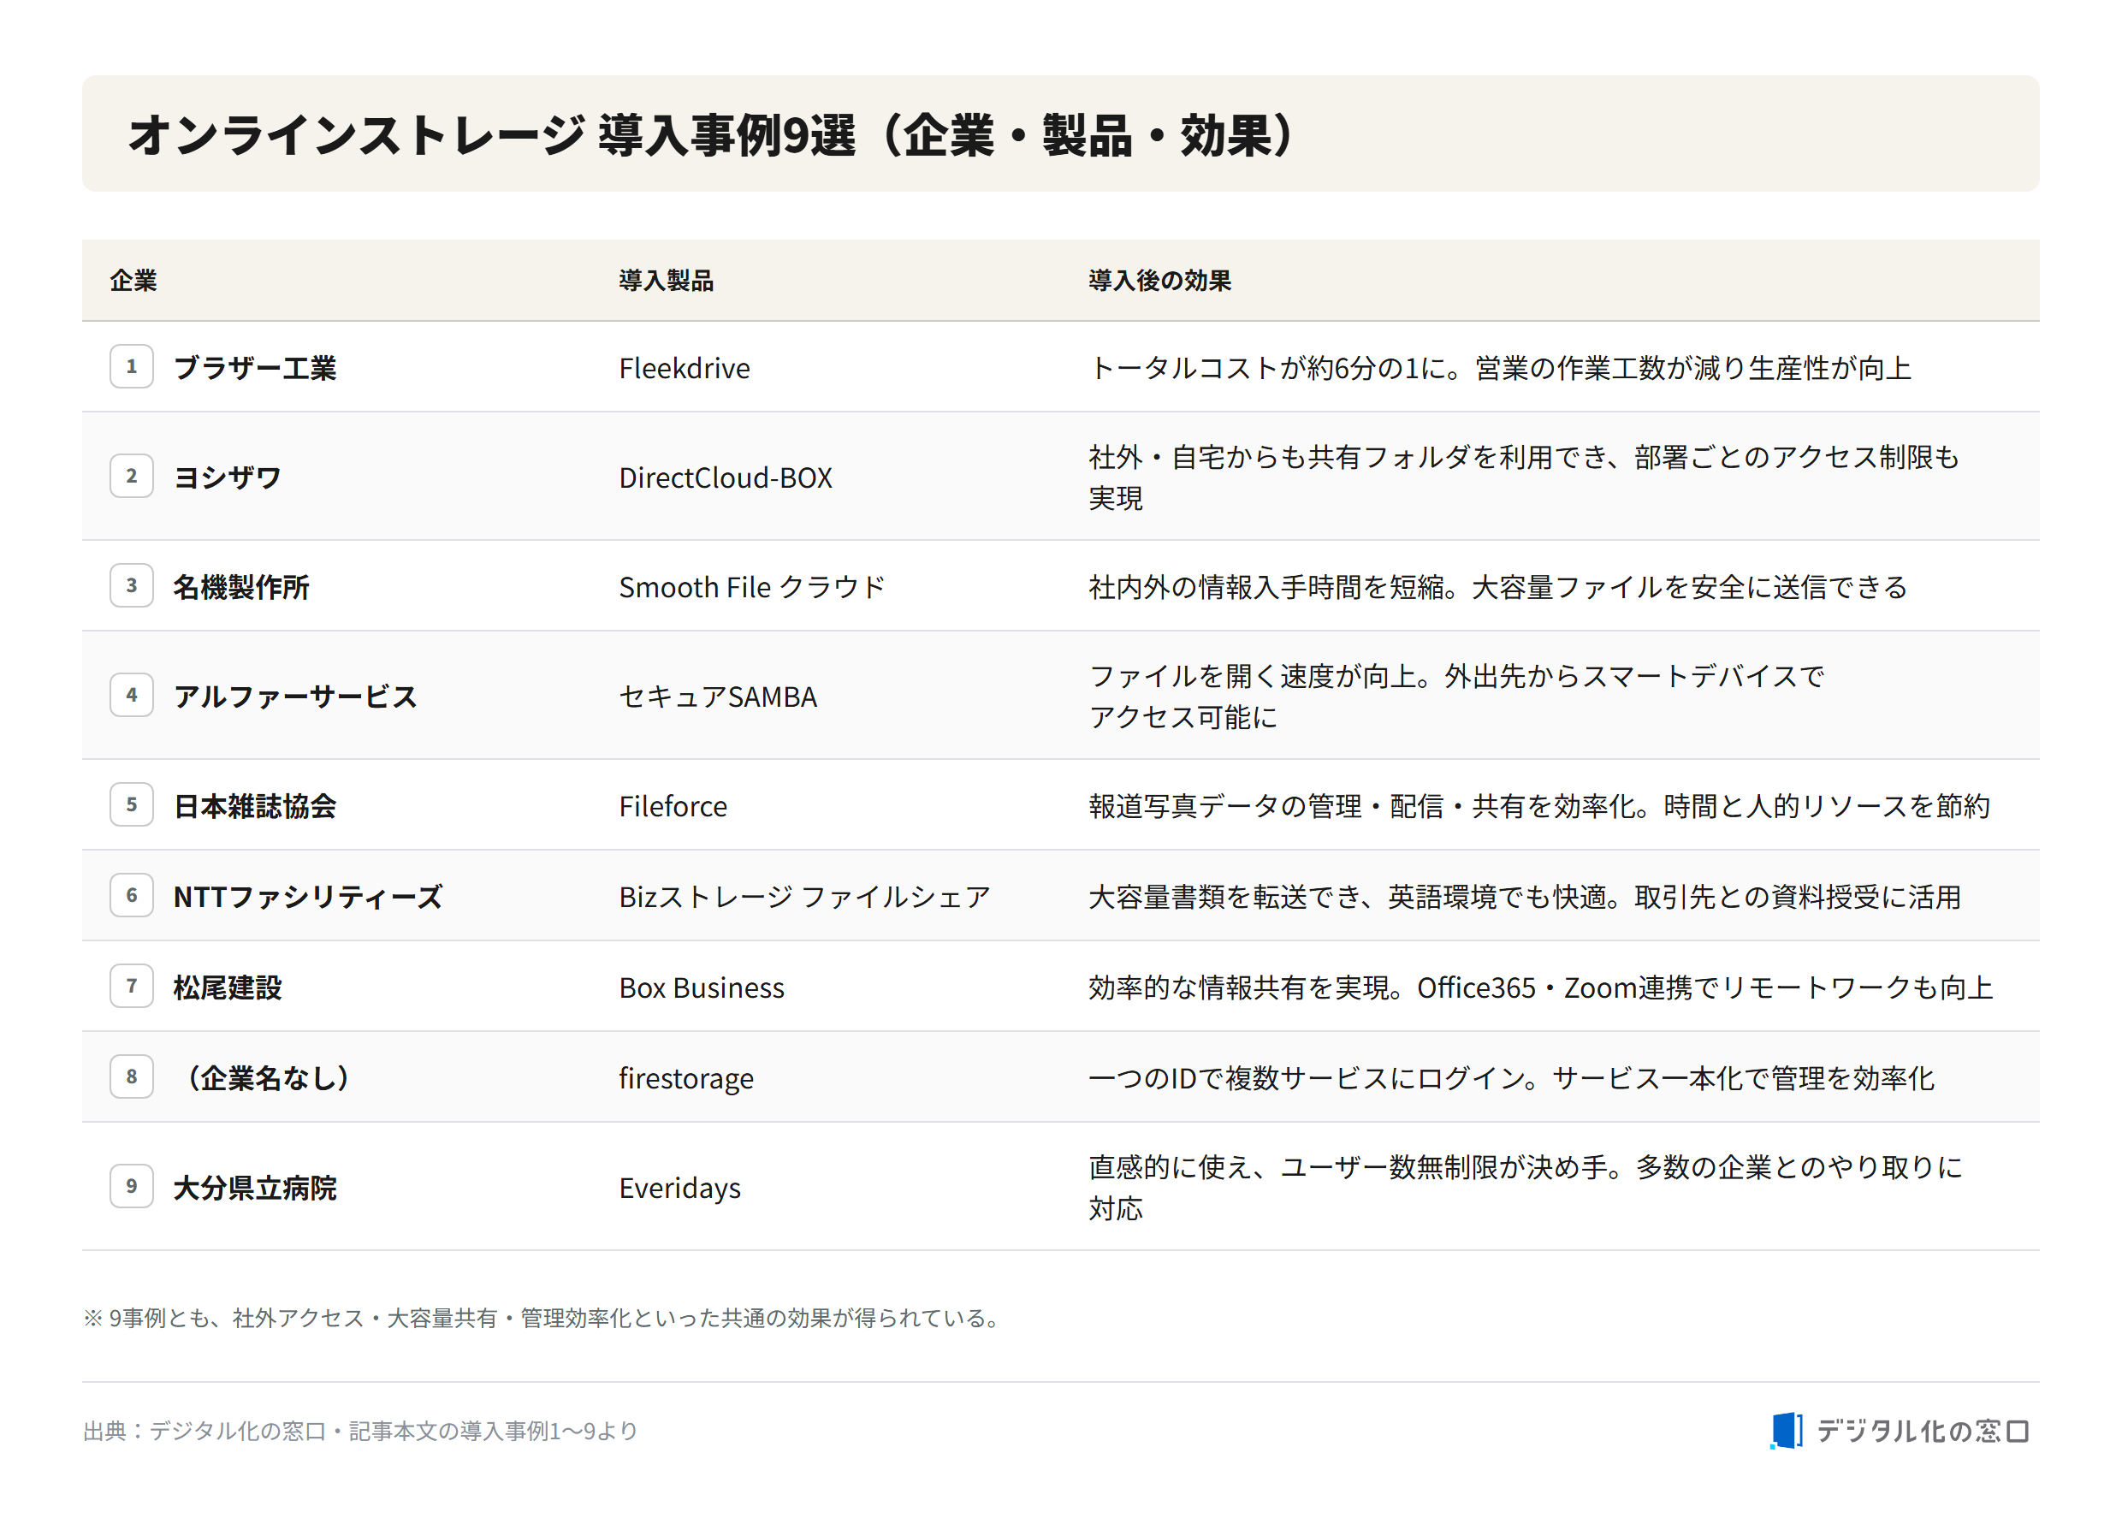Screen dimensions: 2122x1530
Task: Click the effect text 効率的な情報共有を実現
Action: (1239, 987)
